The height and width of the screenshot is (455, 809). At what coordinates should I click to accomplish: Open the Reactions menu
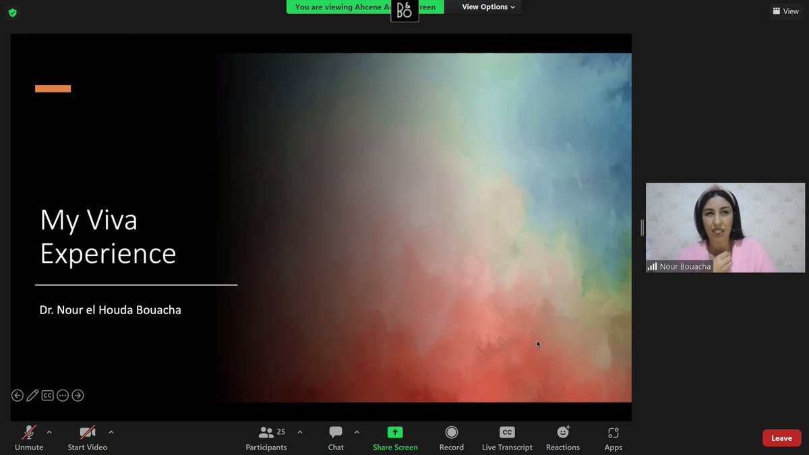(563, 438)
